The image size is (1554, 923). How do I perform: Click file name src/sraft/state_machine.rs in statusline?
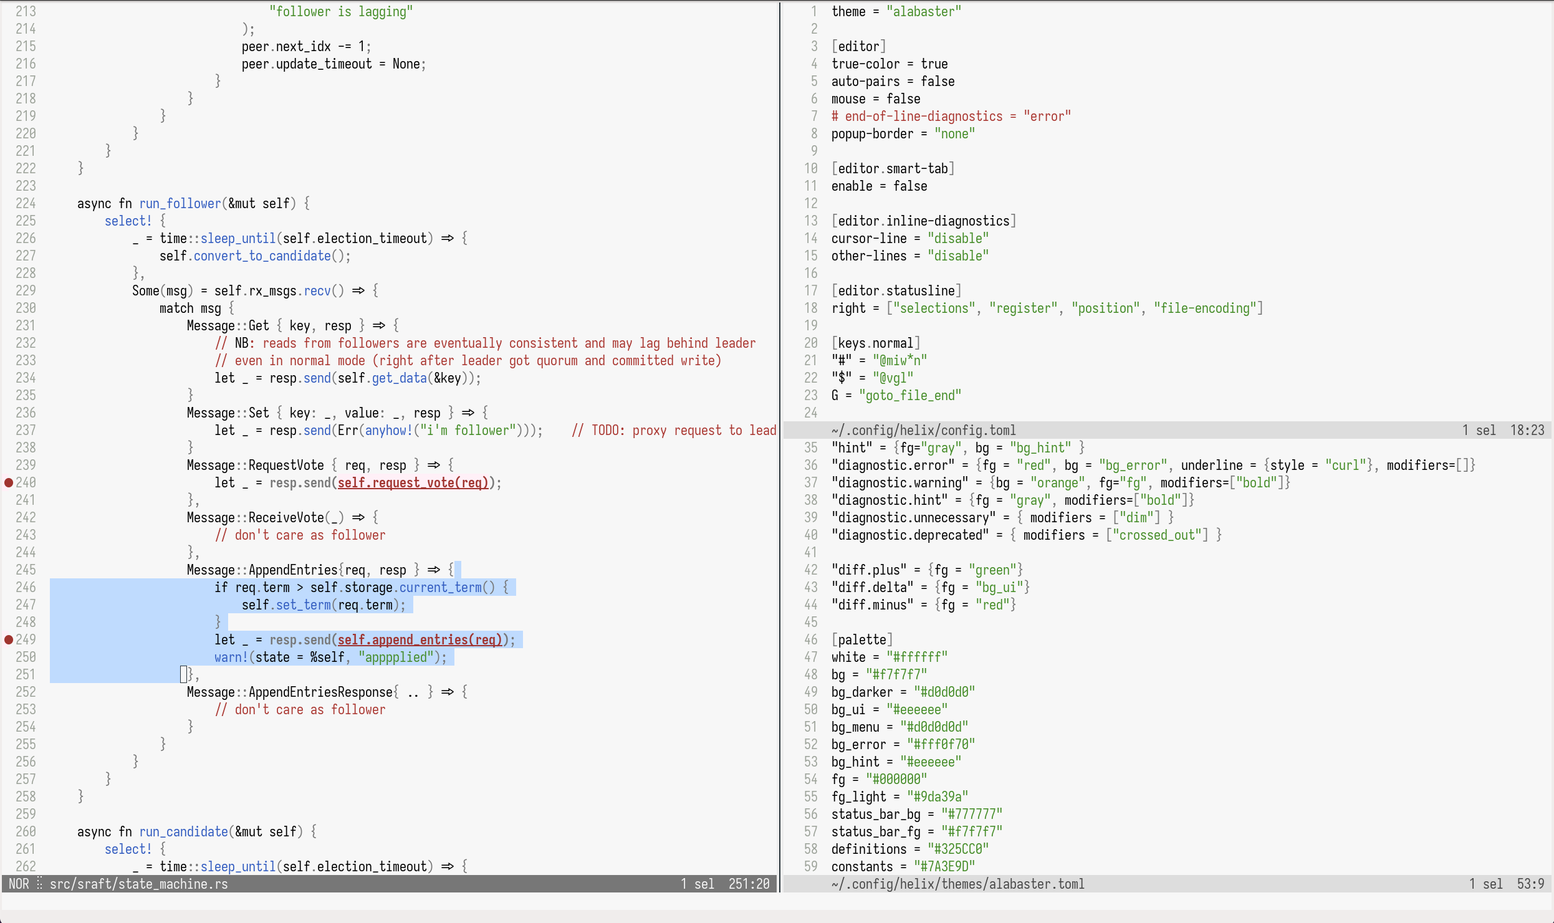[x=139, y=884]
